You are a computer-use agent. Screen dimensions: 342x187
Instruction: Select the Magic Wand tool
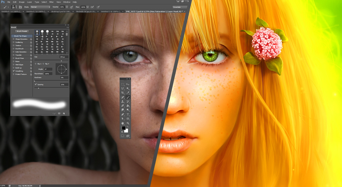(x=128, y=89)
